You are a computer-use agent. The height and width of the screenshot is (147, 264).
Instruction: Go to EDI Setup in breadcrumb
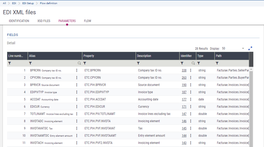pos(28,3)
